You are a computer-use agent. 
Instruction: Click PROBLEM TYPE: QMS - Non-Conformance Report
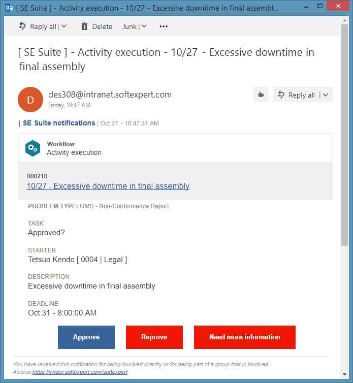pyautogui.click(x=99, y=206)
